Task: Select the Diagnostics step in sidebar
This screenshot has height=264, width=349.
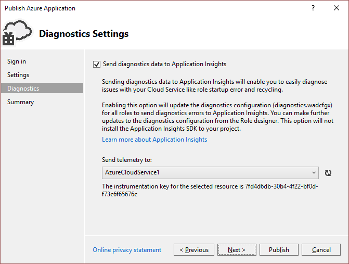Action: tap(42, 88)
